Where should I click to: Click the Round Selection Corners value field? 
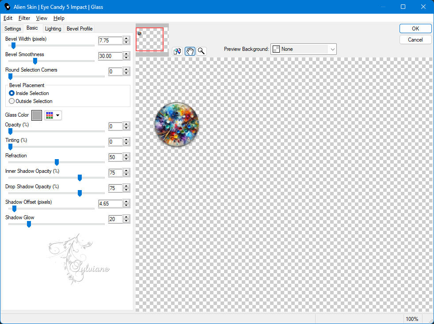click(x=115, y=72)
